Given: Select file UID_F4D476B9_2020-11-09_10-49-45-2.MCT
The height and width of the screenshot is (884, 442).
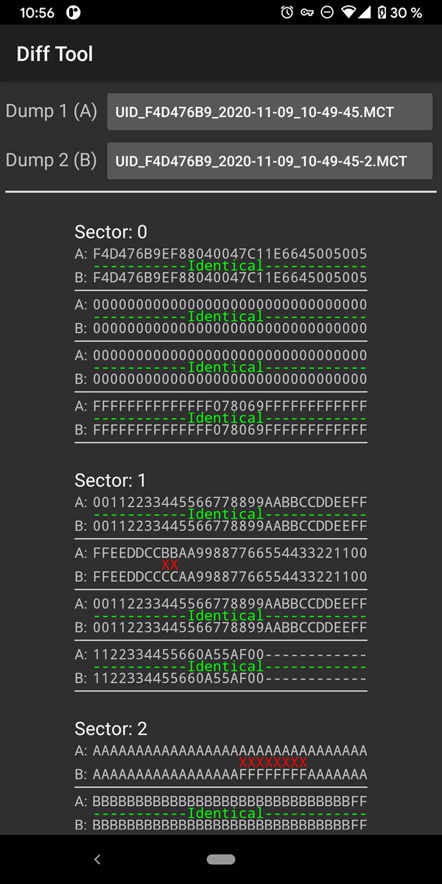Looking at the screenshot, I should coord(270,161).
